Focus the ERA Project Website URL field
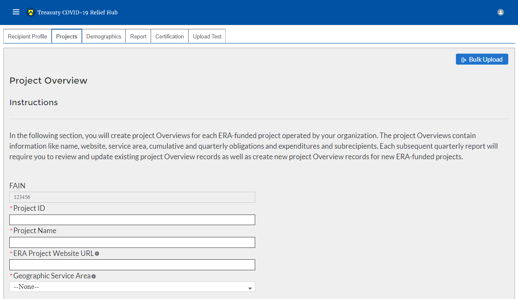The width and height of the screenshot is (518, 299). 132,265
